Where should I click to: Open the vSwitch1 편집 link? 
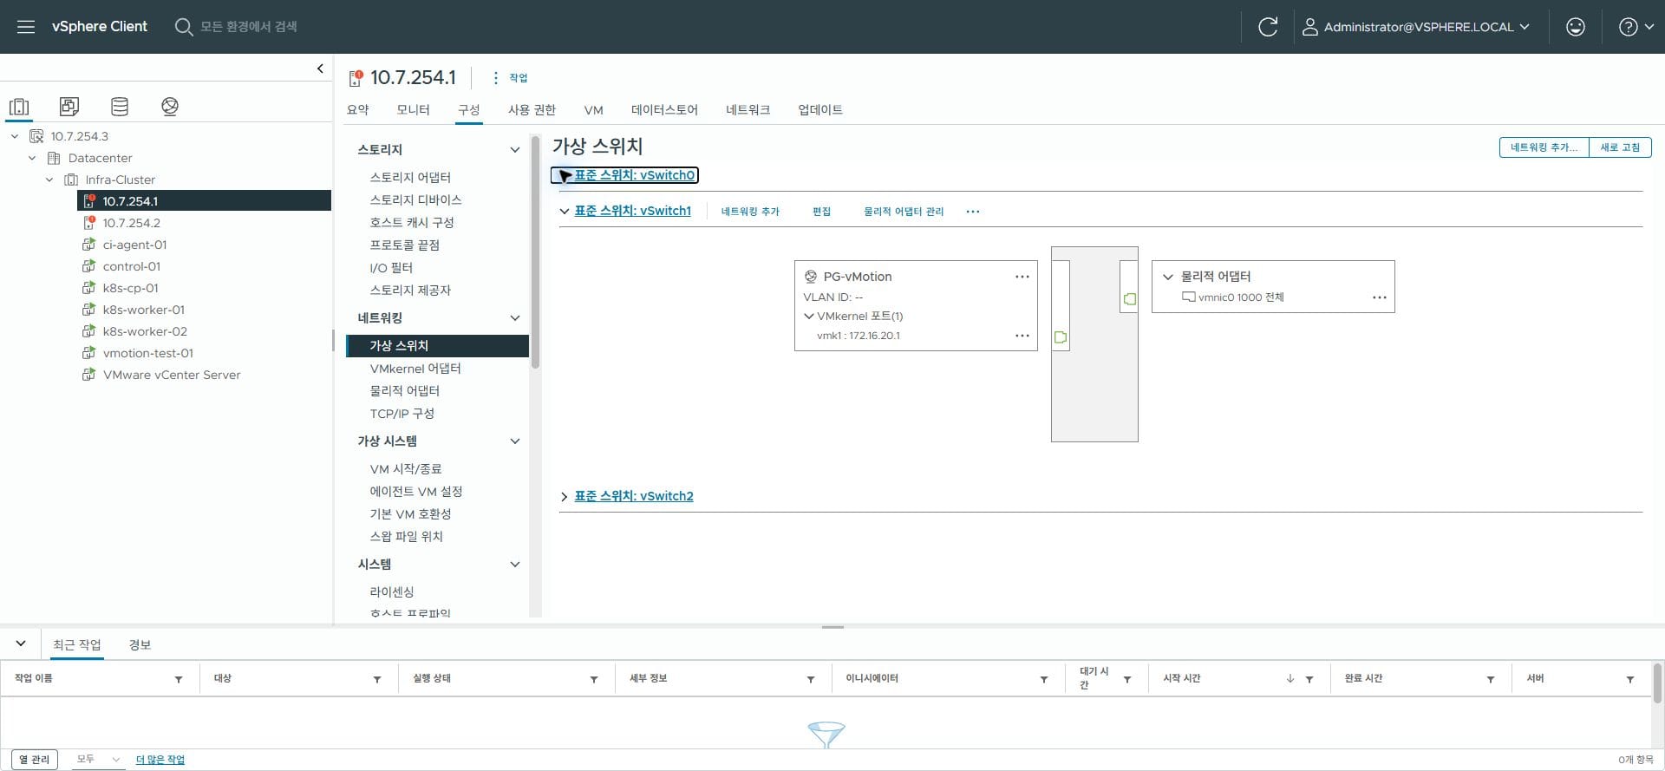point(821,212)
